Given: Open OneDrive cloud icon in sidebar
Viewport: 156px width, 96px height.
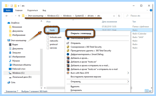Looking at the screenshot, I should pos(9,23).
